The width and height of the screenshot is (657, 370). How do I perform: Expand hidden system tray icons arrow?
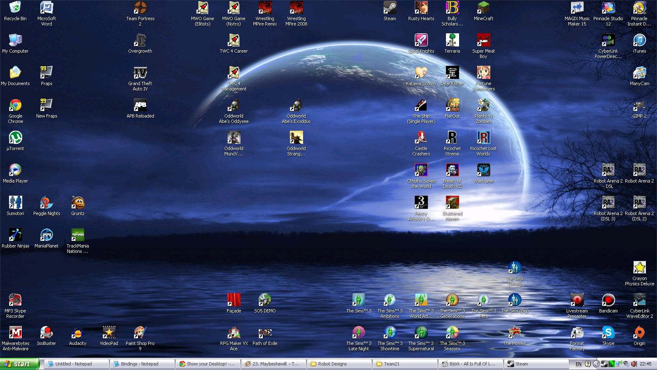[596, 364]
